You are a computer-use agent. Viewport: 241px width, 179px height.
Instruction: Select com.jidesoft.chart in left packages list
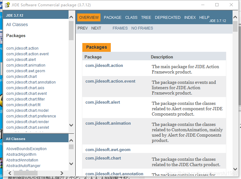pos(22,77)
